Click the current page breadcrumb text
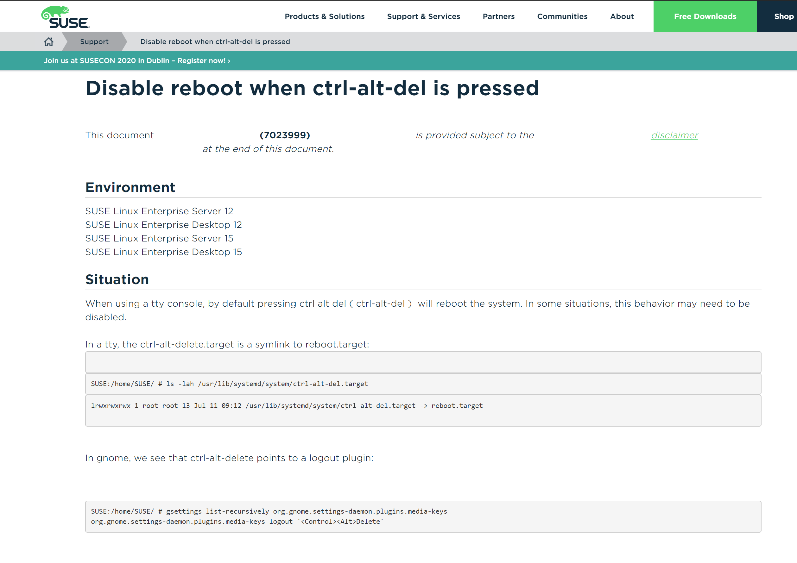This screenshot has width=797, height=563. pos(215,42)
